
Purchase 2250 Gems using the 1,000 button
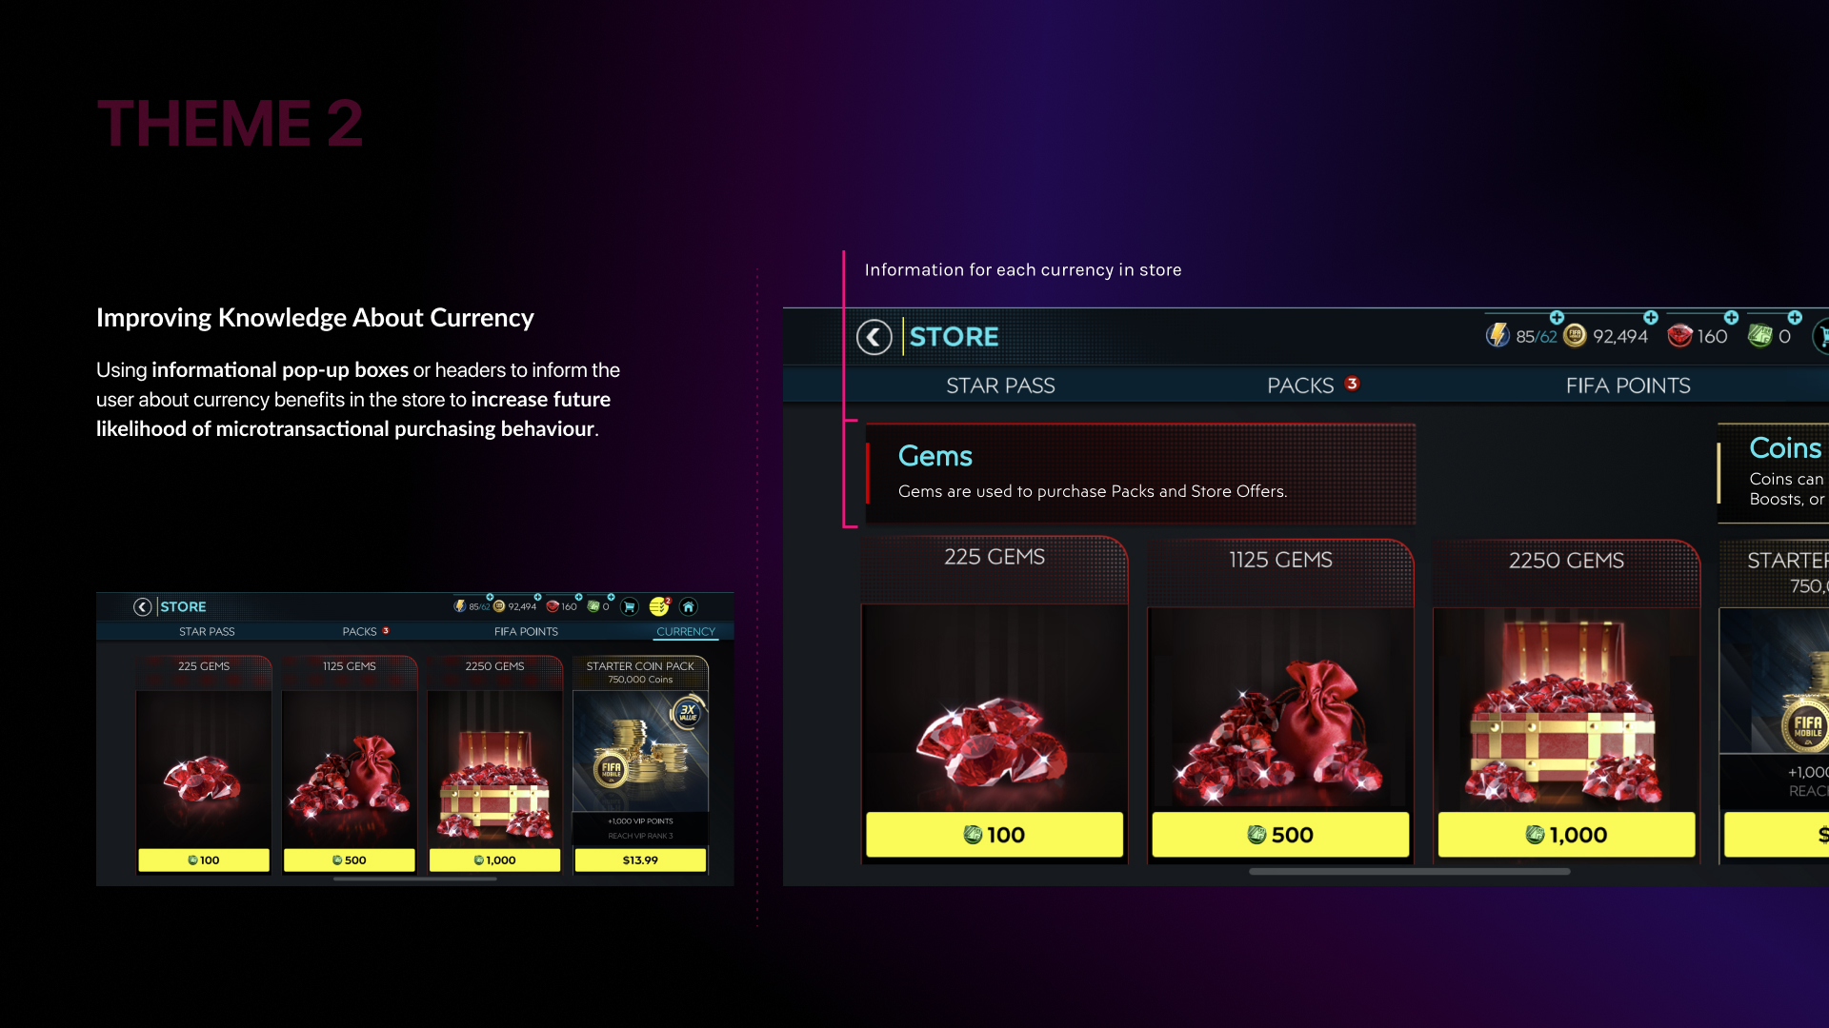1566,835
